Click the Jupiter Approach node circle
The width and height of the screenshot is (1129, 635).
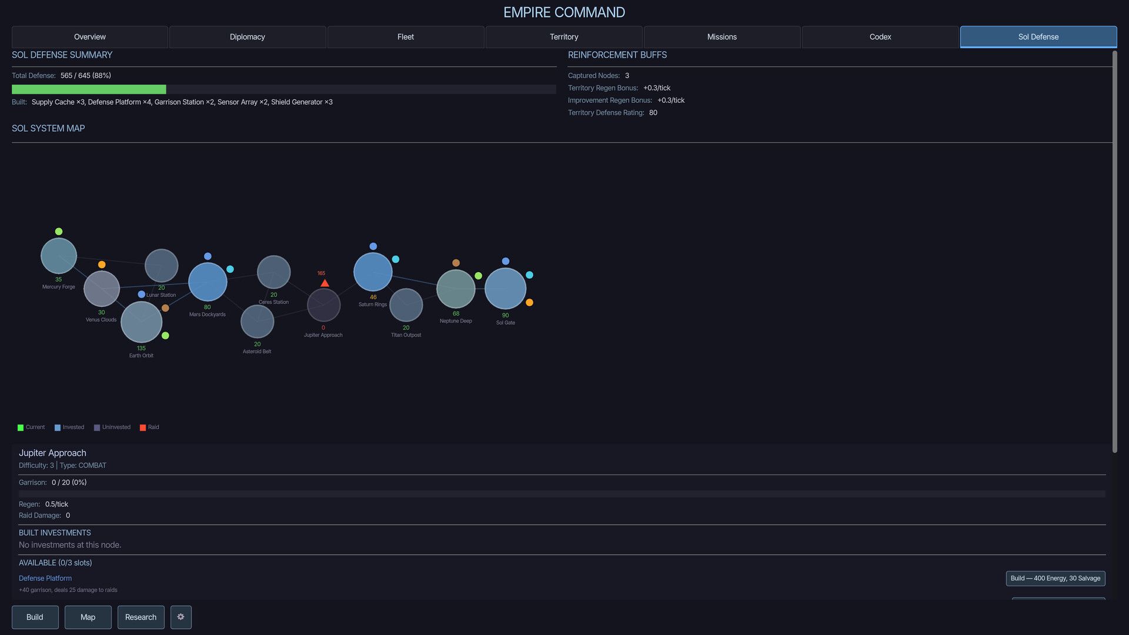point(323,305)
